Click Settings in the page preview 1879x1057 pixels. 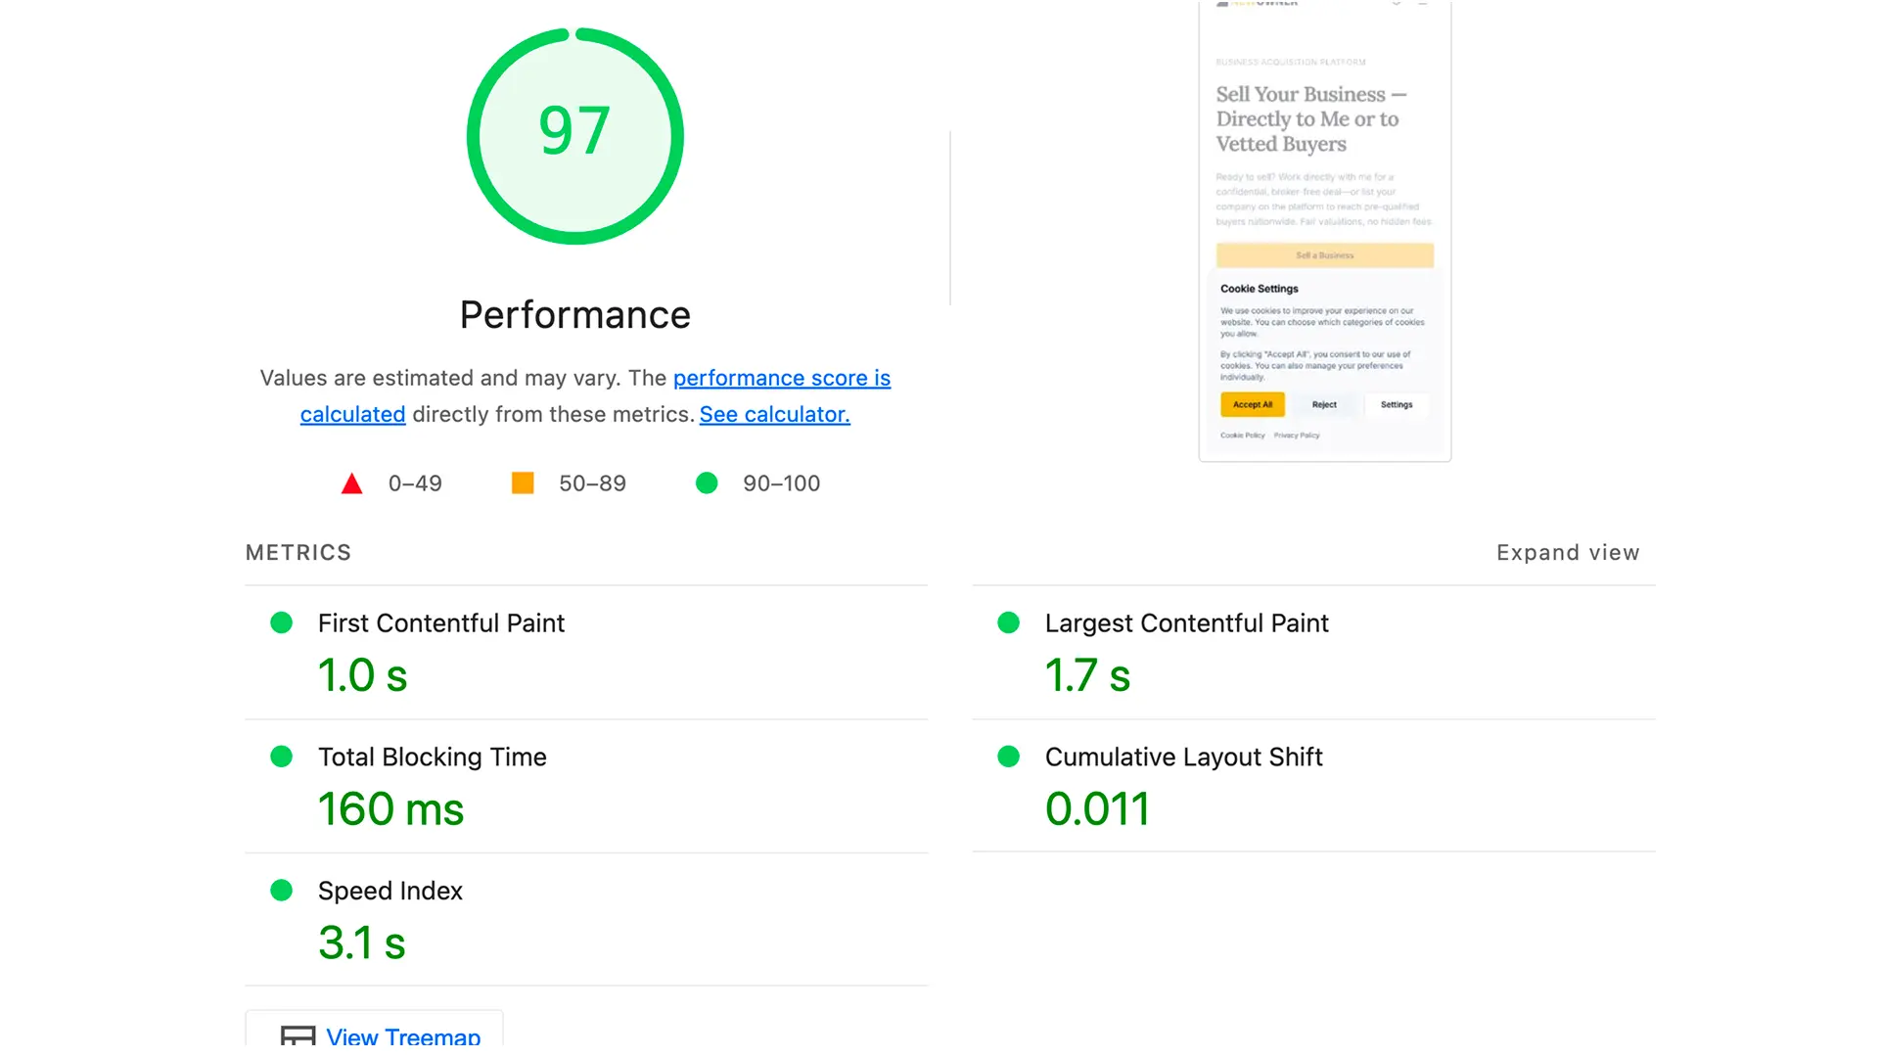click(x=1397, y=404)
